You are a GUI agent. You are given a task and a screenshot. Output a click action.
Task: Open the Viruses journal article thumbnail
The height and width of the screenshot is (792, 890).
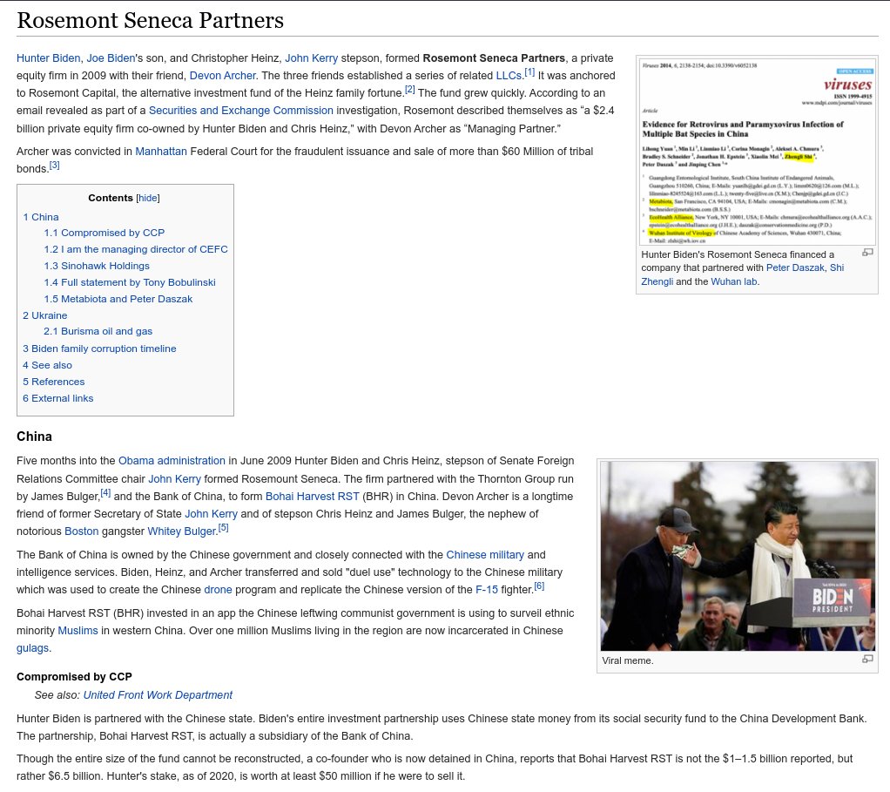757,152
